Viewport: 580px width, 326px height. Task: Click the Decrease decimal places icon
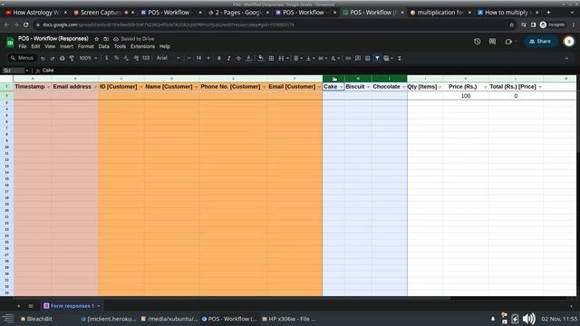coord(126,58)
